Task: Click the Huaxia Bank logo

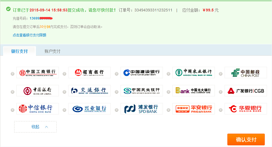Action: point(246,109)
